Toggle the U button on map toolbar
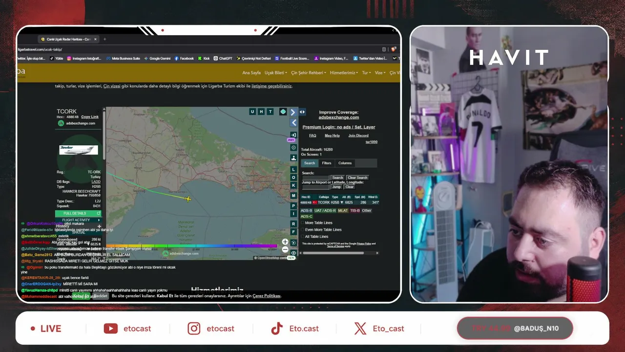Viewport: 625px width, 352px height. pyautogui.click(x=252, y=112)
